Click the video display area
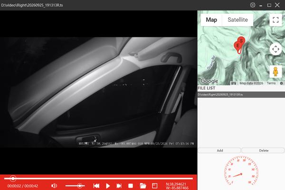 pos(98,92)
